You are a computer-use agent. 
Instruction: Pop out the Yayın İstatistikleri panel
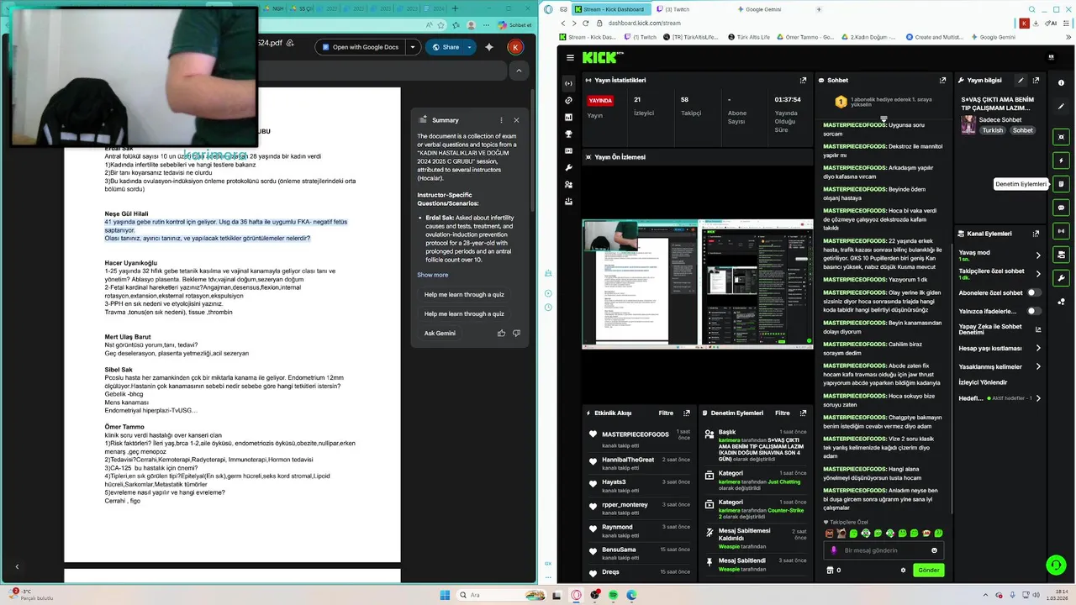(803, 81)
